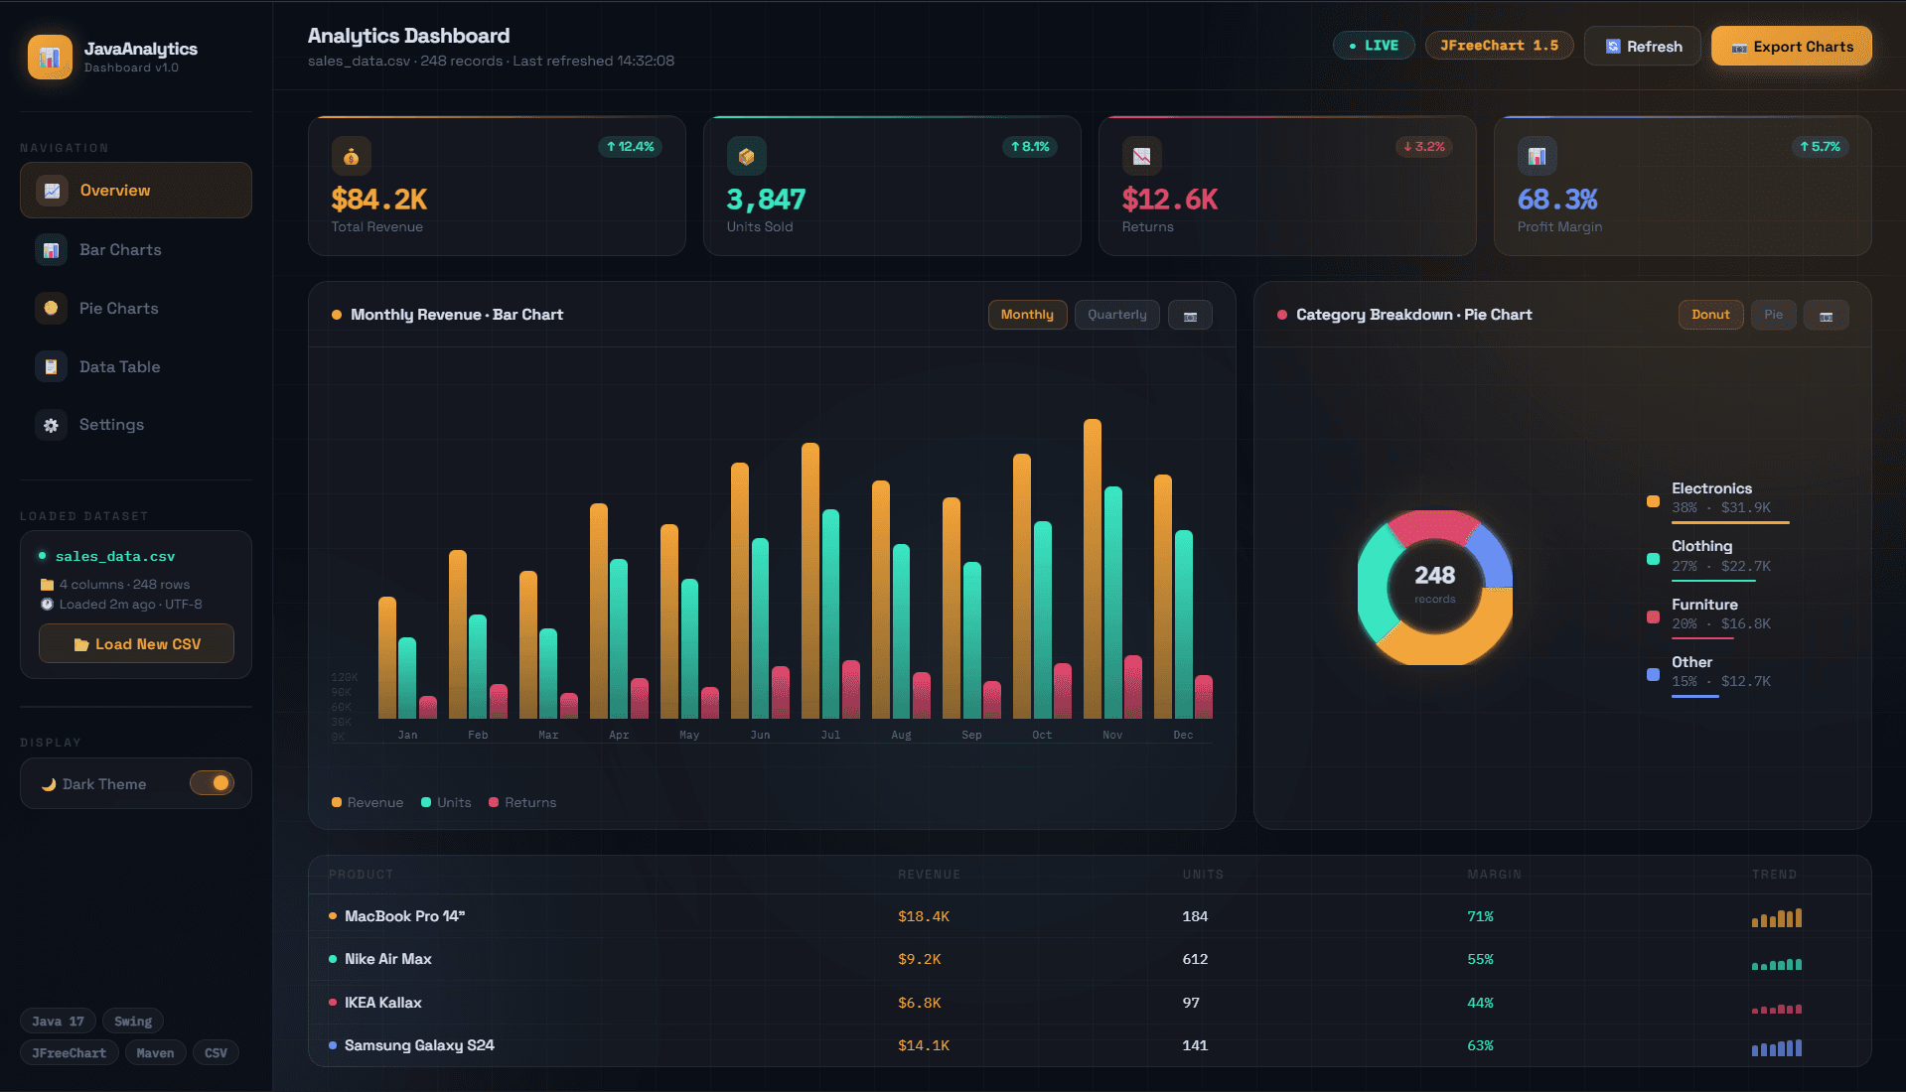
Task: Open the Pie Charts section icon
Action: coord(51,308)
